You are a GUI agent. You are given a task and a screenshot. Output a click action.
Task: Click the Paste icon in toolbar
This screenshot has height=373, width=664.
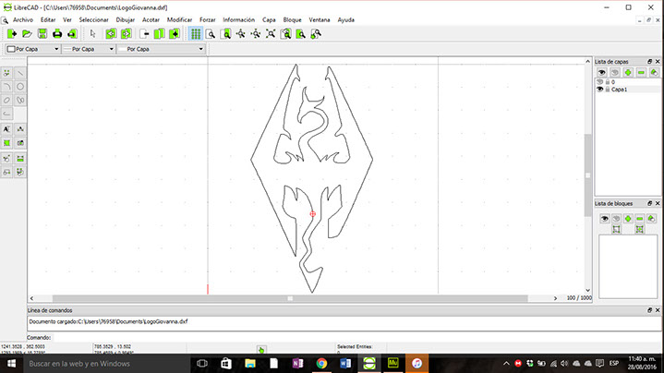click(175, 34)
